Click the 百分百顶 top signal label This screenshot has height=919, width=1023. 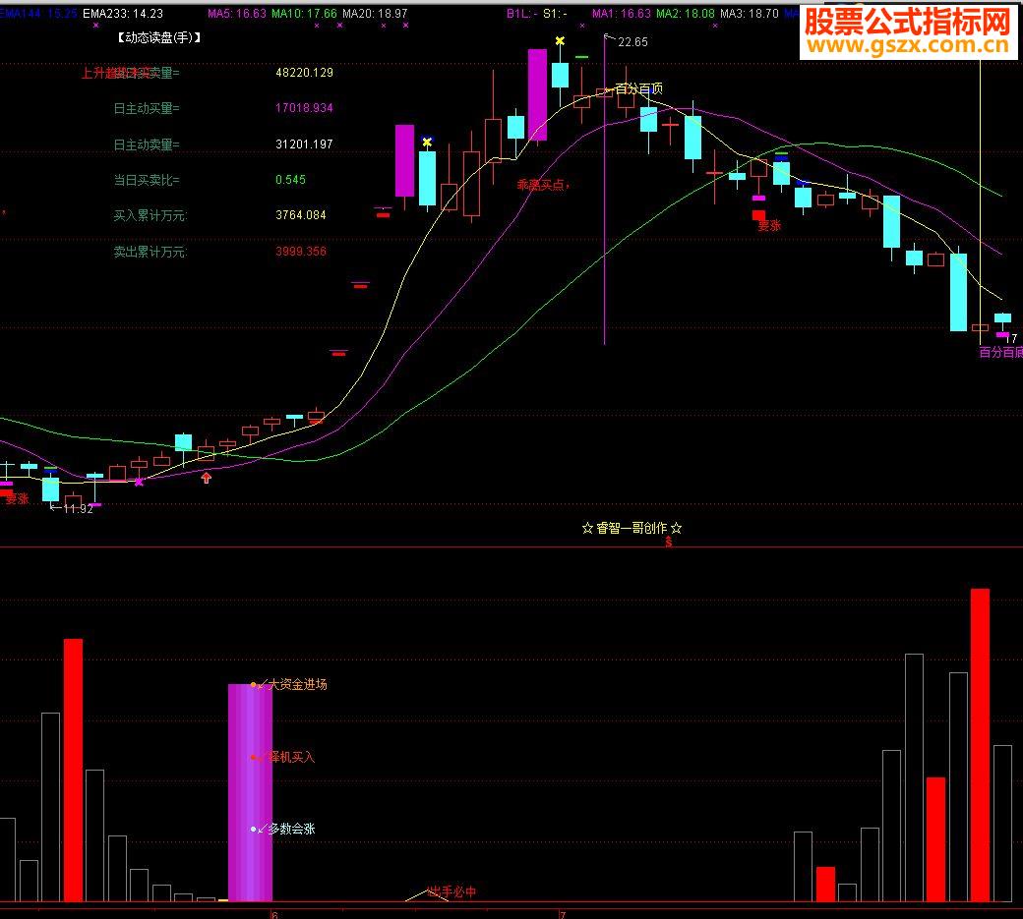pyautogui.click(x=639, y=88)
